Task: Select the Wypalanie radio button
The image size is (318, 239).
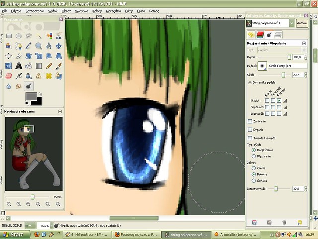Action: (254, 156)
